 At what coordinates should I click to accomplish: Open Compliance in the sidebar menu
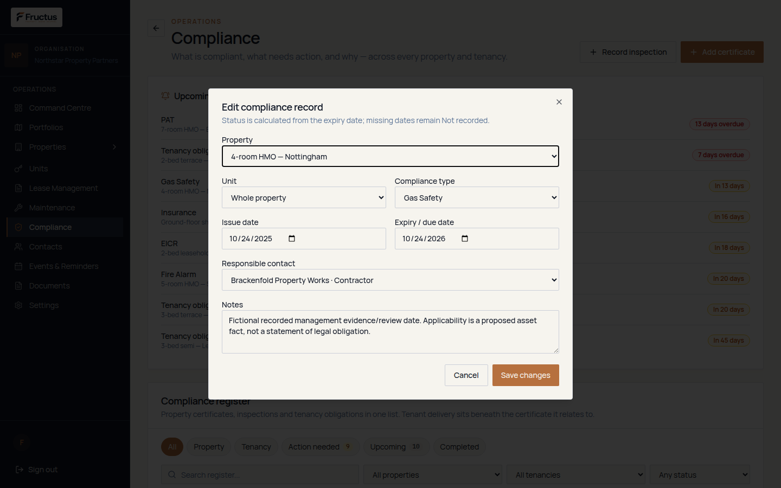coord(65,227)
